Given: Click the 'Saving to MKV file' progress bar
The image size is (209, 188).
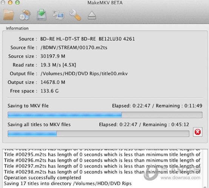Looking at the screenshot, I should (105, 115).
